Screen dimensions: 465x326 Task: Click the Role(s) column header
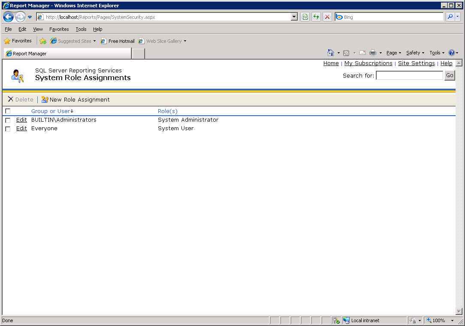coord(168,111)
